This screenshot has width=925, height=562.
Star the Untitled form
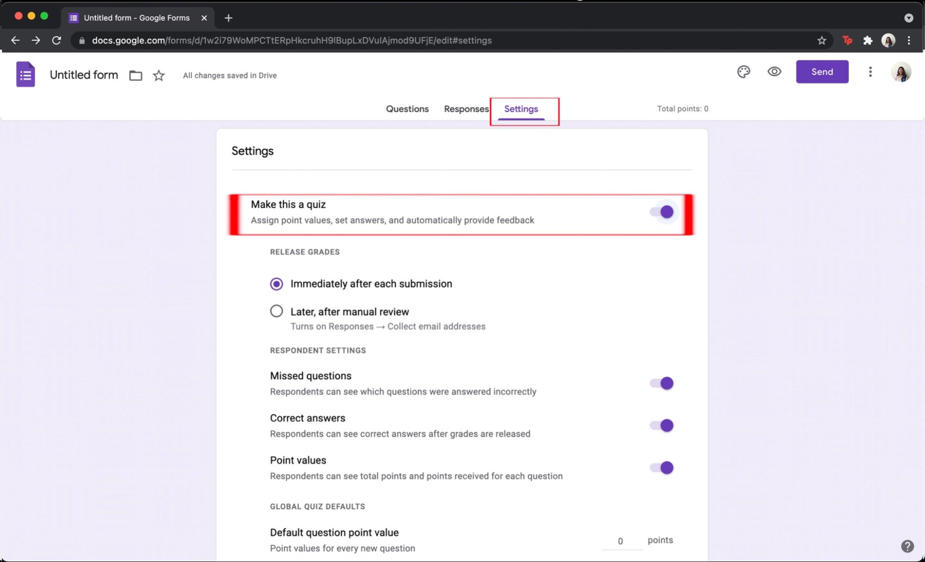click(158, 75)
